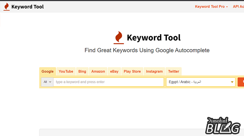The width and height of the screenshot is (244, 136).
Task: Switch to the YouTube tab
Action: click(x=66, y=72)
